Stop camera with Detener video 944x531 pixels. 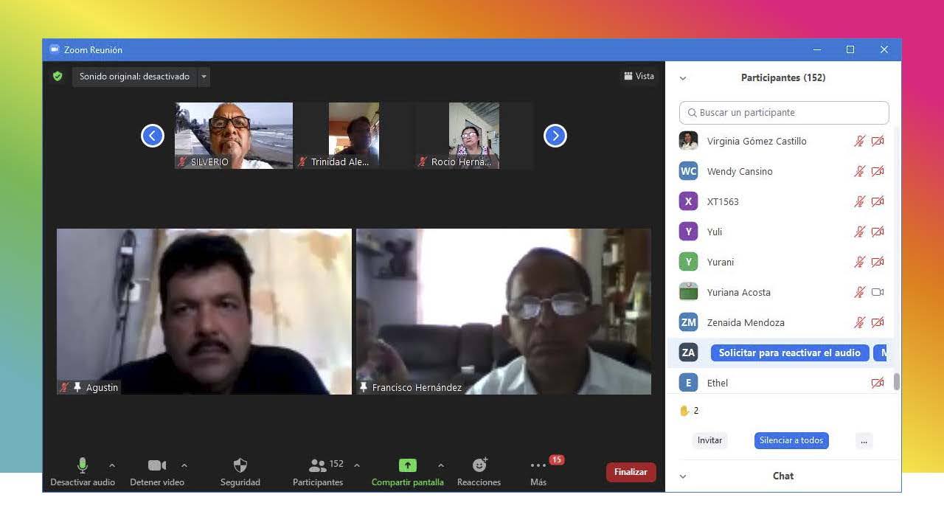click(x=157, y=472)
